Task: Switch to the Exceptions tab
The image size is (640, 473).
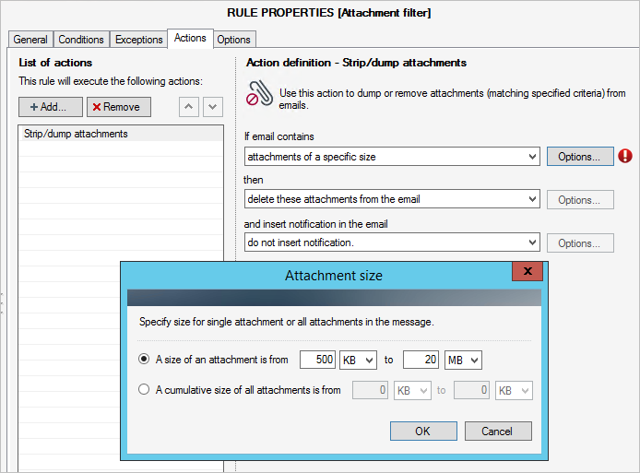Action: tap(138, 40)
